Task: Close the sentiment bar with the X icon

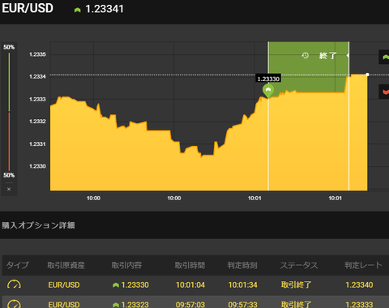Action: [9, 189]
